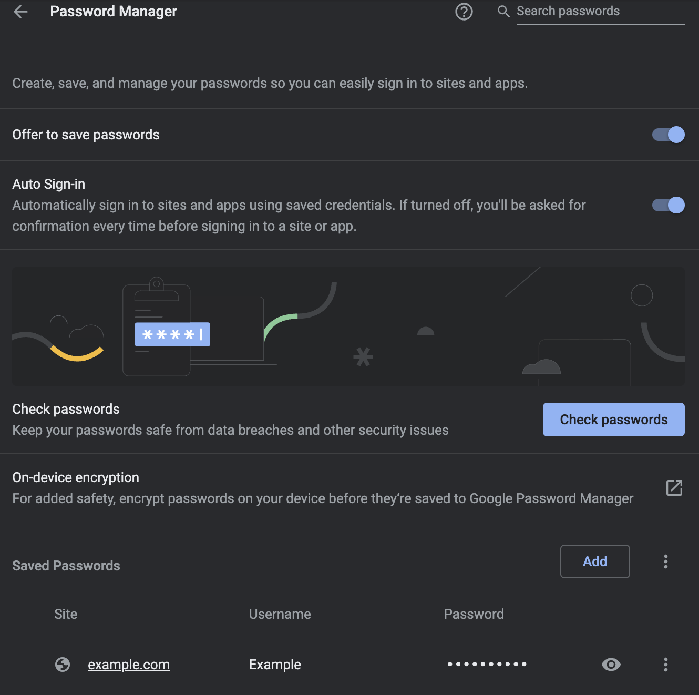Screen dimensions: 699x695
Task: Click the password illustration banner
Action: [348, 326]
